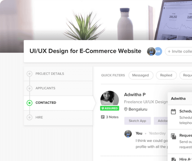Toggle the Replied quick filter
192x161 pixels.
[166, 75]
